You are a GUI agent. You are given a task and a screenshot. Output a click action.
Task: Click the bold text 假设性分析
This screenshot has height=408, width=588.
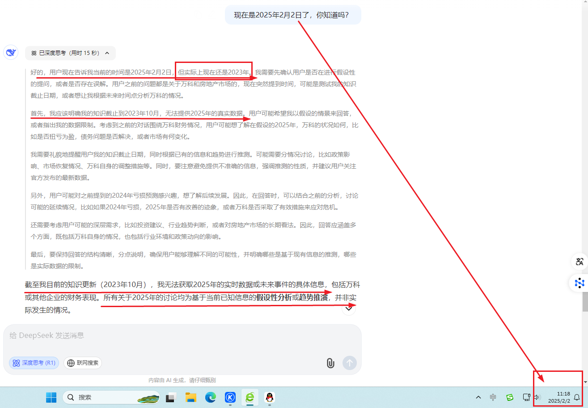(x=274, y=297)
